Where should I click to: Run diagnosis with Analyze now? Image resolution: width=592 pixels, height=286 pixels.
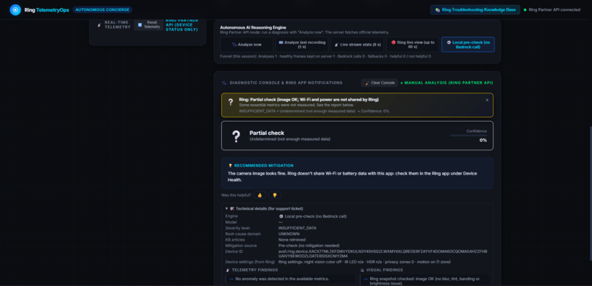click(x=246, y=45)
